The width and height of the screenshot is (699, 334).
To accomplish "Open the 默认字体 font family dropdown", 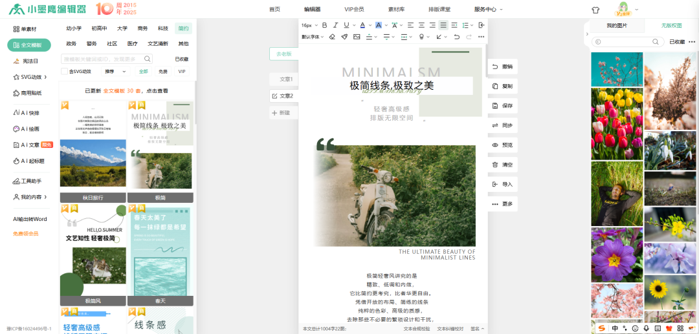I will click(x=313, y=37).
